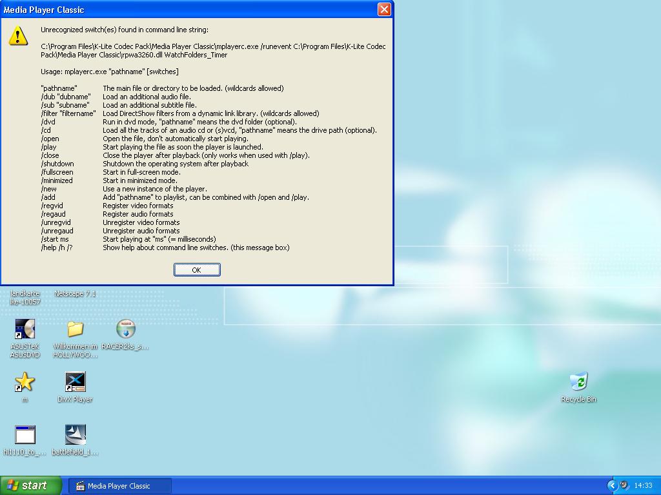Click "Open the file, don't automatically start playing." text
This screenshot has height=495, width=661.
(176, 139)
